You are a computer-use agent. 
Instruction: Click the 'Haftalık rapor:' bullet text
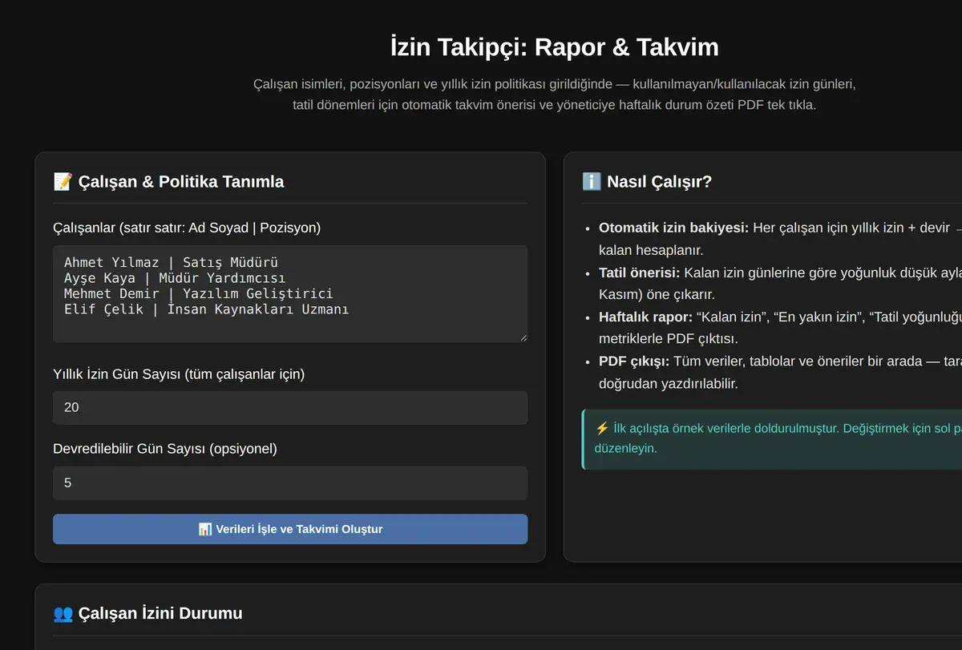pyautogui.click(x=645, y=317)
